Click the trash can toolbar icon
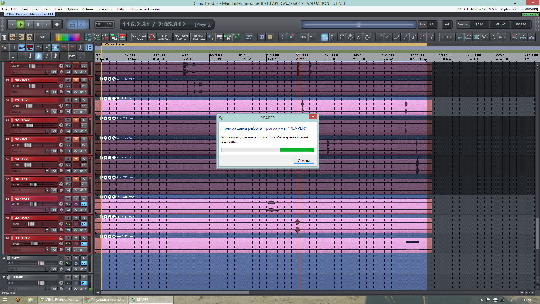This screenshot has width=540, height=304. 4,37
